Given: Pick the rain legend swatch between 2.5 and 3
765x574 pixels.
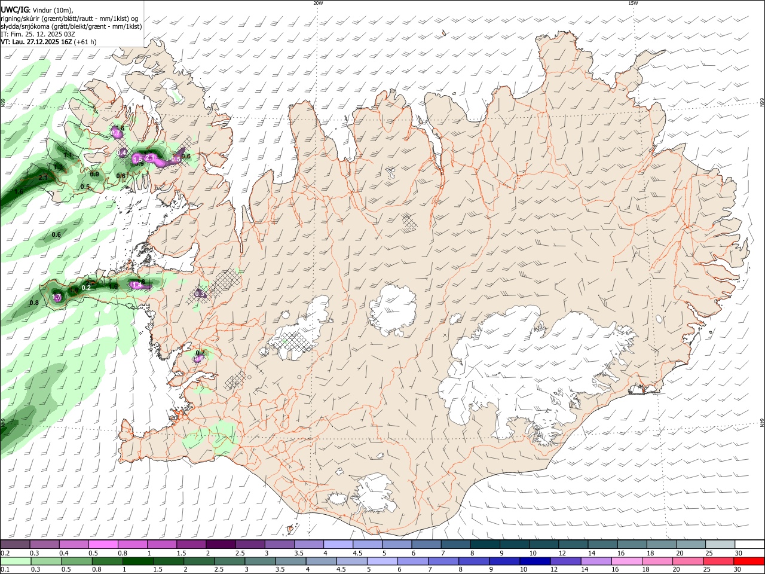Looking at the screenshot, I should coord(229,561).
